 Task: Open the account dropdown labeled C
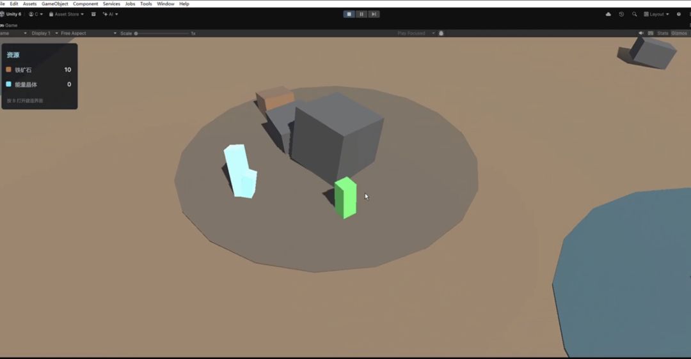tap(36, 14)
